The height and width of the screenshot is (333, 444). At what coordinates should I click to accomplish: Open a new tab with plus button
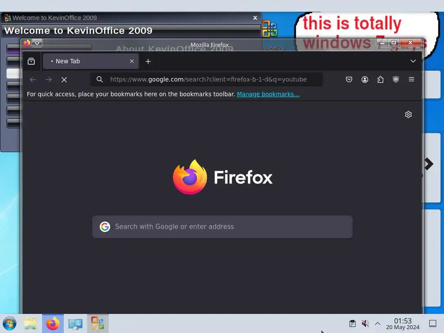[148, 61]
